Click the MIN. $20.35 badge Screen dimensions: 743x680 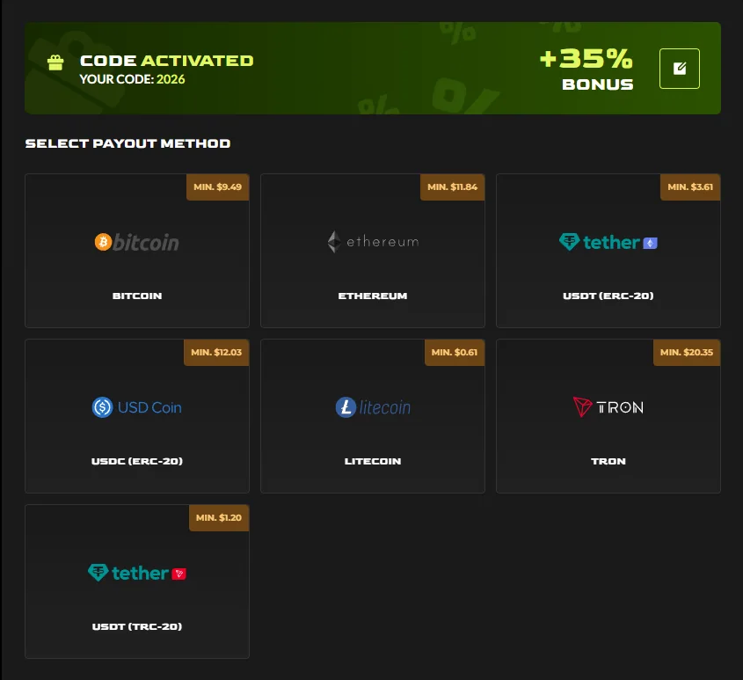(687, 353)
